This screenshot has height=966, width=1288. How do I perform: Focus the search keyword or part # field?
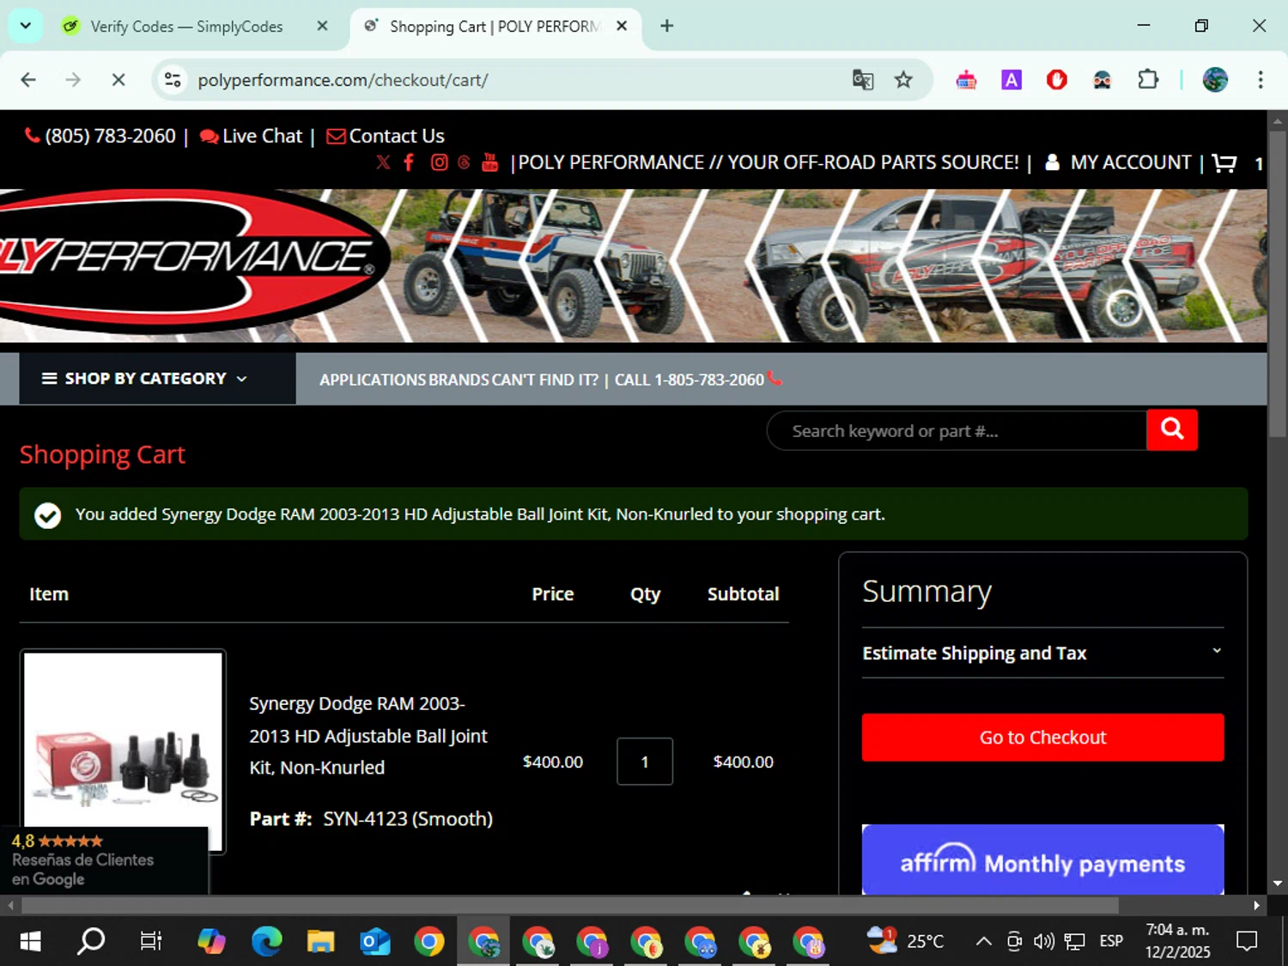957,431
